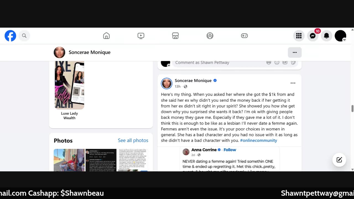Open the nine-dot apps menu

point(299,36)
